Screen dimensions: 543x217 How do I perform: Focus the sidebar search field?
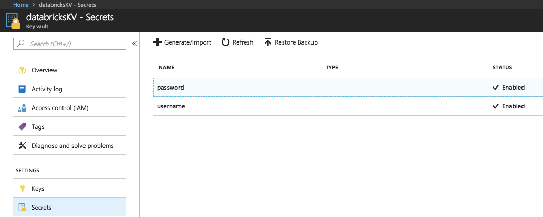(x=71, y=44)
